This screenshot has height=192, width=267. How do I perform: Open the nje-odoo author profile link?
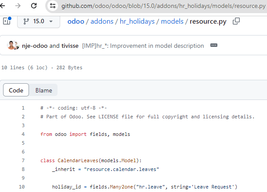click(x=35, y=46)
